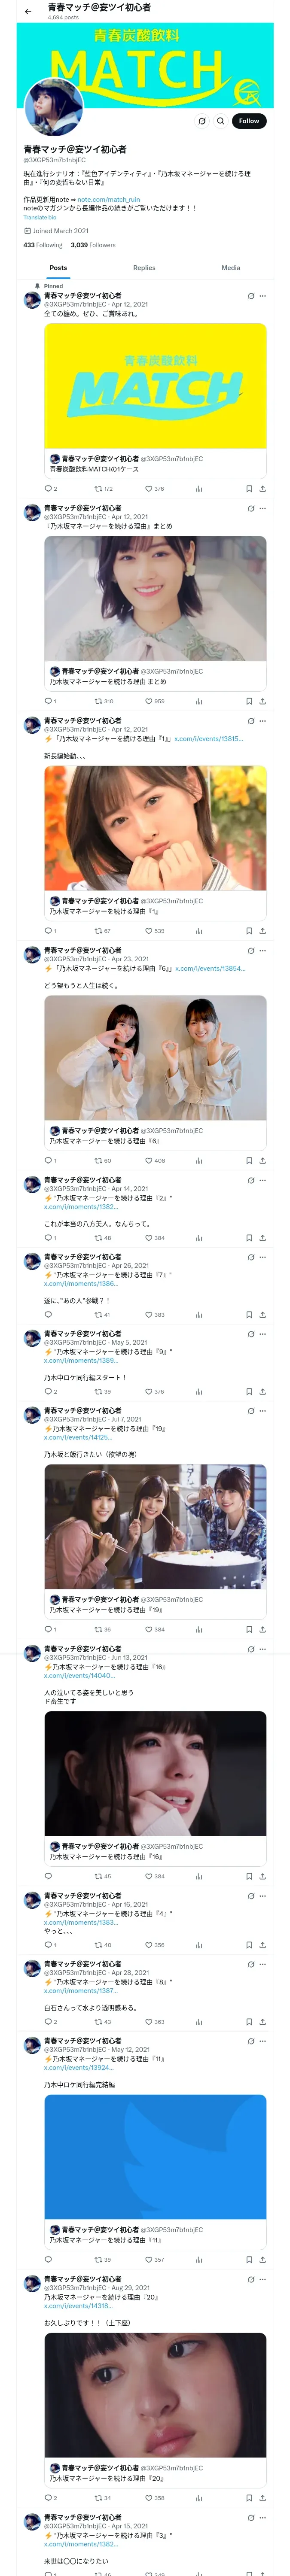
Task: Click the Follow button
Action: (x=249, y=121)
